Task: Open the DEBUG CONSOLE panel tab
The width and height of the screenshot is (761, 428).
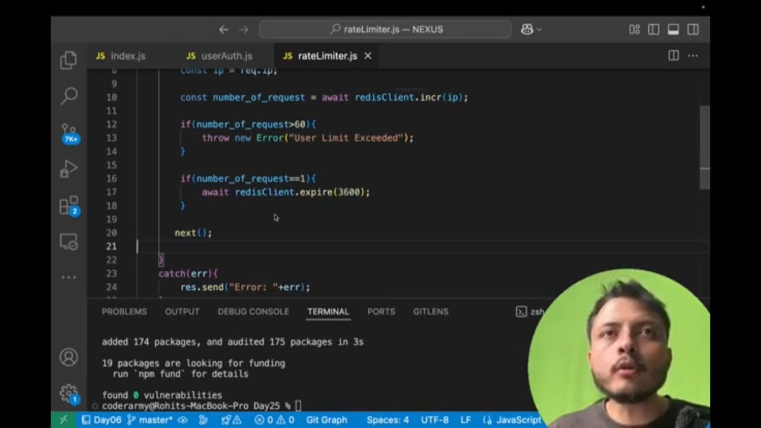Action: coord(253,311)
